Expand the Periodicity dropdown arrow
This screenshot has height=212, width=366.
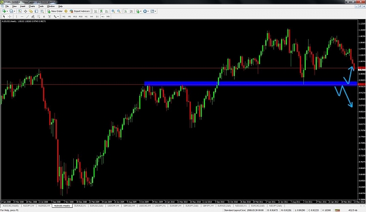(148, 12)
